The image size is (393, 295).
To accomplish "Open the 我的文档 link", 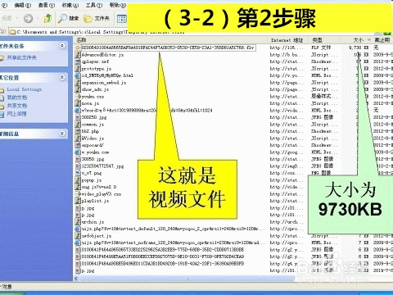I will (x=17, y=98).
